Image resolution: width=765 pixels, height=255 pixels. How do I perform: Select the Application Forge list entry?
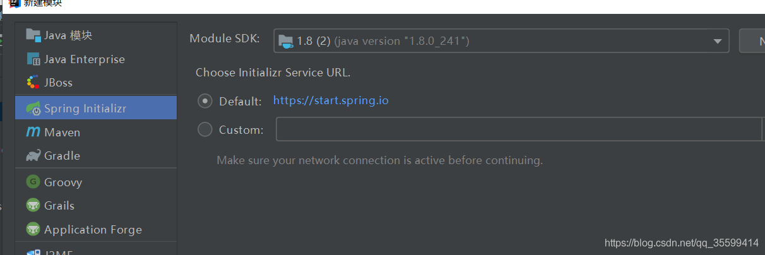96,229
